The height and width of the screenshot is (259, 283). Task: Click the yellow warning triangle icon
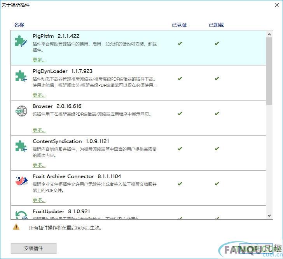point(16,227)
